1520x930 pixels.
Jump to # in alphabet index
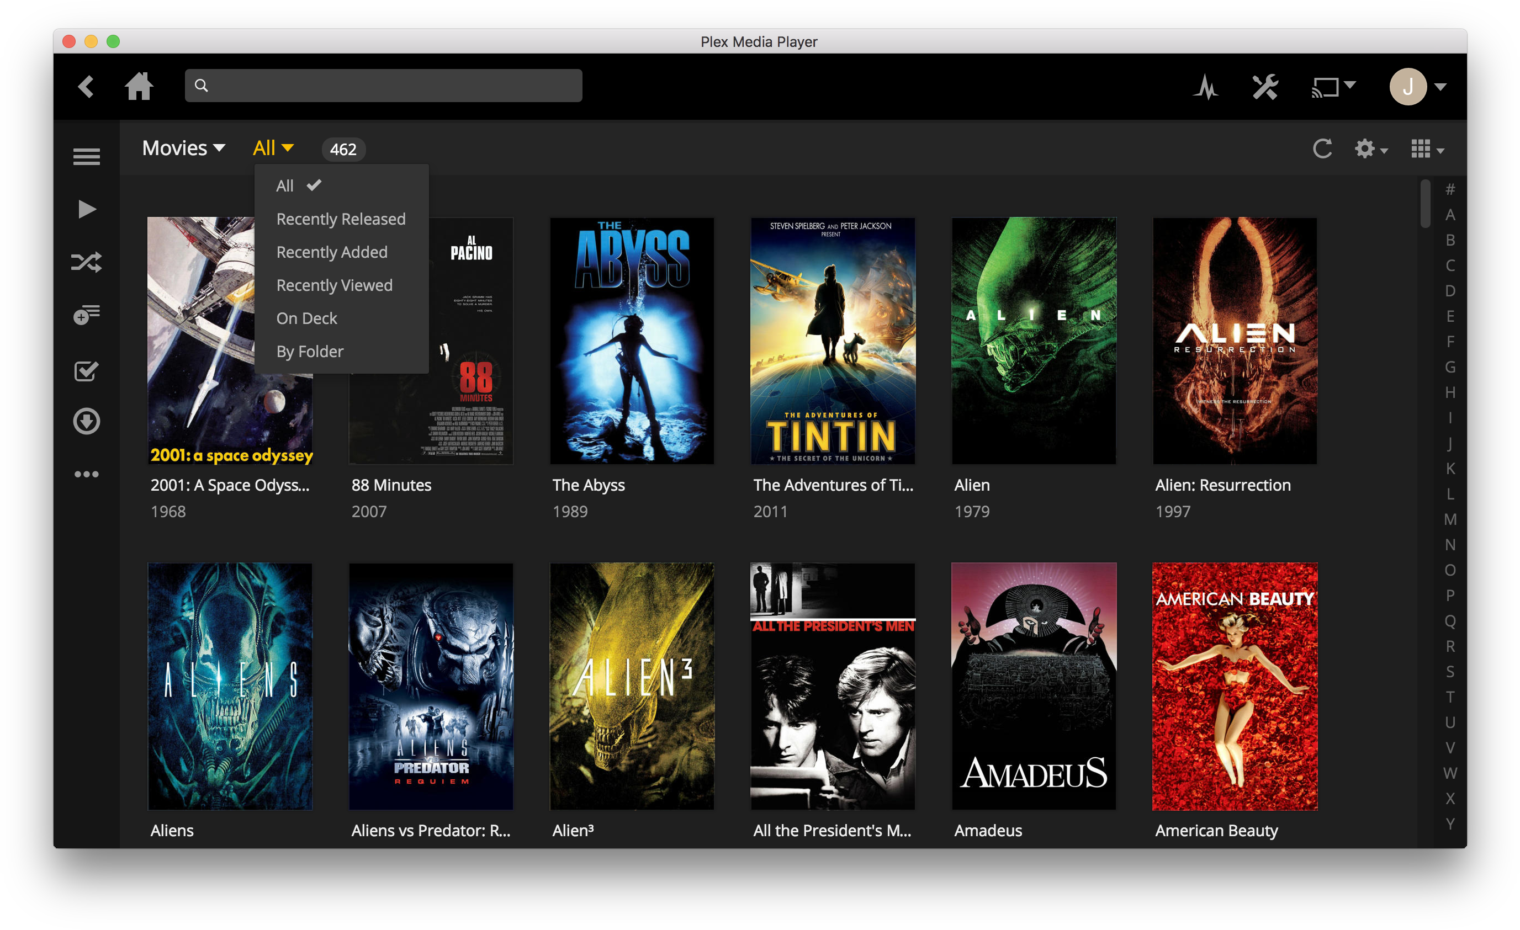click(x=1450, y=189)
